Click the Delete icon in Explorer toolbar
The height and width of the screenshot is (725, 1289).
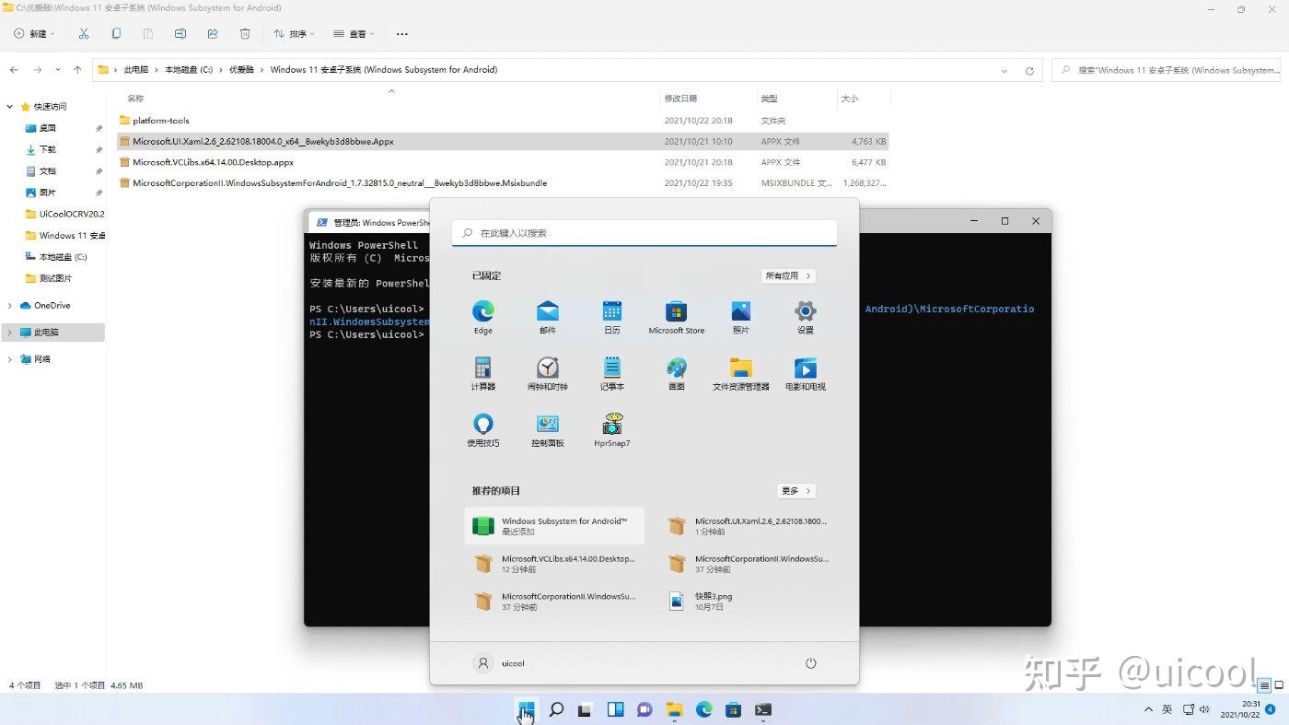tap(245, 34)
